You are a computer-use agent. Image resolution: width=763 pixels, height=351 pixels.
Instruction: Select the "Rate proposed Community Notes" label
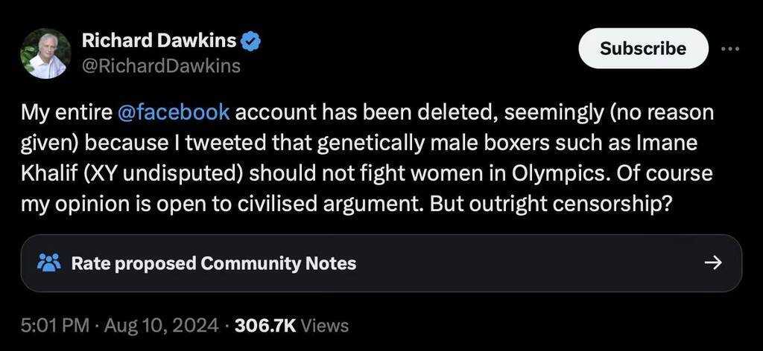tap(213, 263)
